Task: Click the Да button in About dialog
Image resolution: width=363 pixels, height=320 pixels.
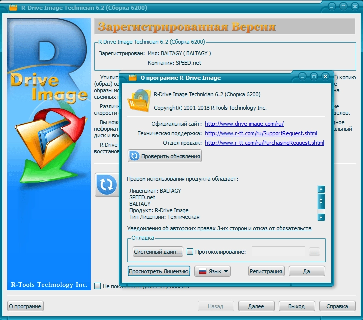Action: (x=307, y=271)
